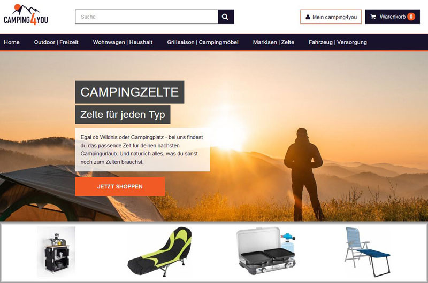Open the Warenkorb cart button
Viewport: 428px width, 283px height.
[393, 17]
